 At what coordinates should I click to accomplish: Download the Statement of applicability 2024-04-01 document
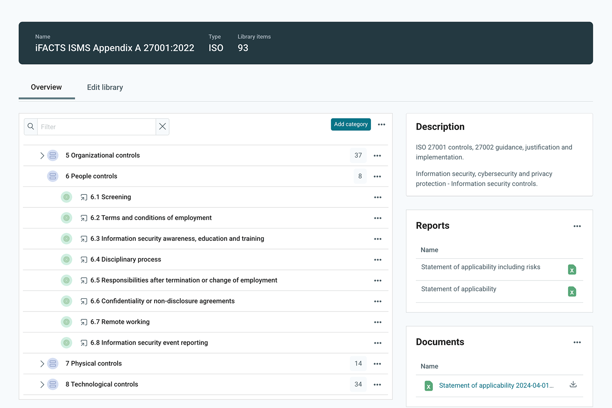573,384
